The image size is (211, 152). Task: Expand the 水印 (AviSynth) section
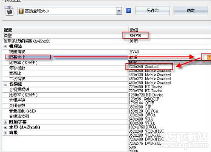[5, 127]
